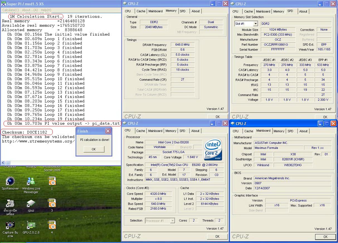The image size is (338, 243).
Task: Click the DRAM Frequency 648.0 MHz field
Action: tap(183, 45)
